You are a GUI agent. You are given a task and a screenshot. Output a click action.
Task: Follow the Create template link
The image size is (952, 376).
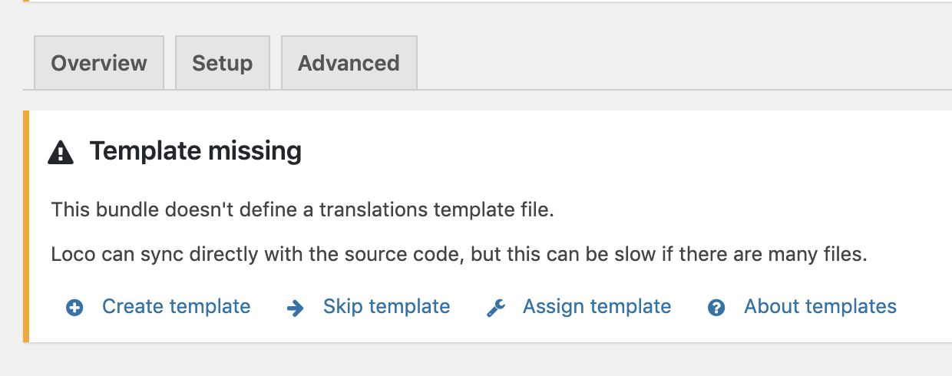pyautogui.click(x=176, y=307)
